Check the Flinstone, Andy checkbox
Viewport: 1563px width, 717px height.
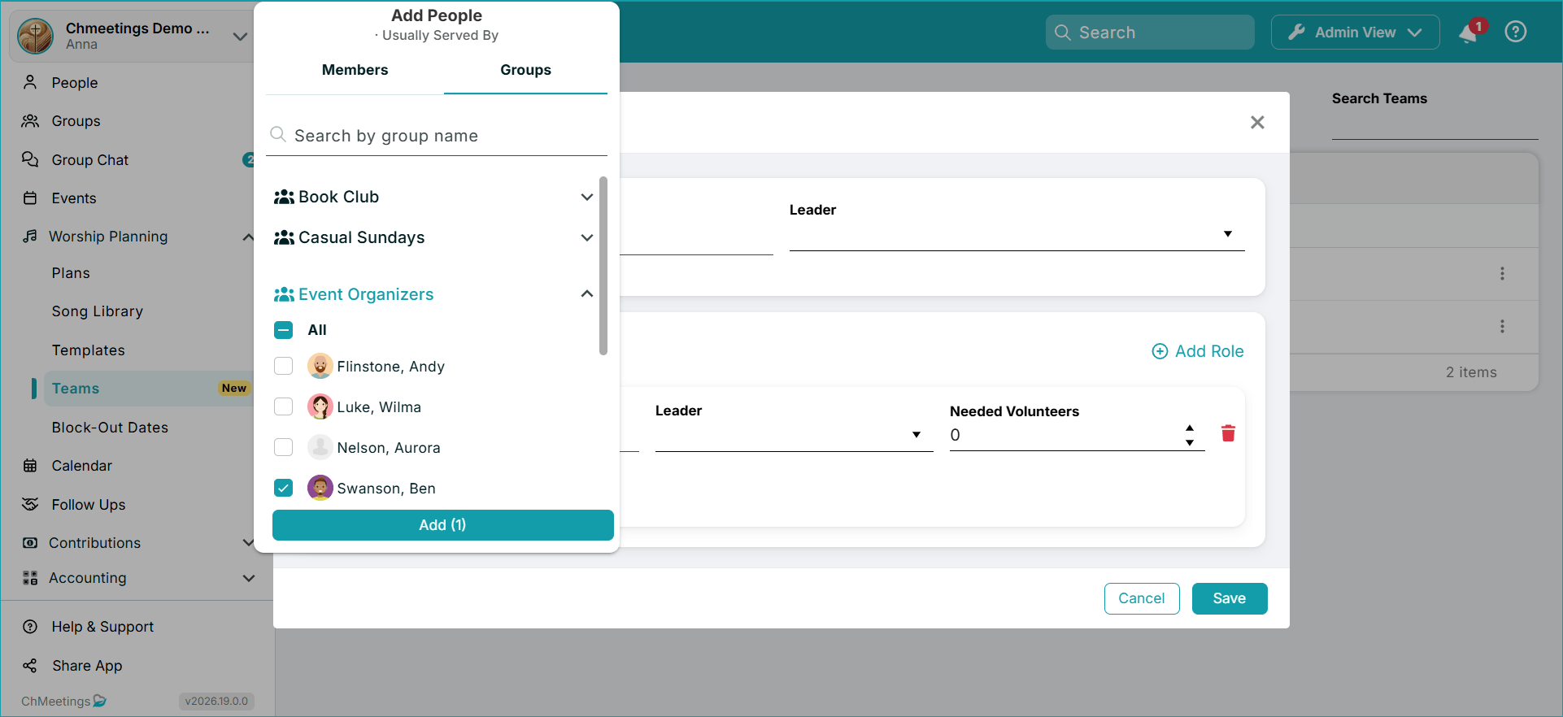(283, 366)
